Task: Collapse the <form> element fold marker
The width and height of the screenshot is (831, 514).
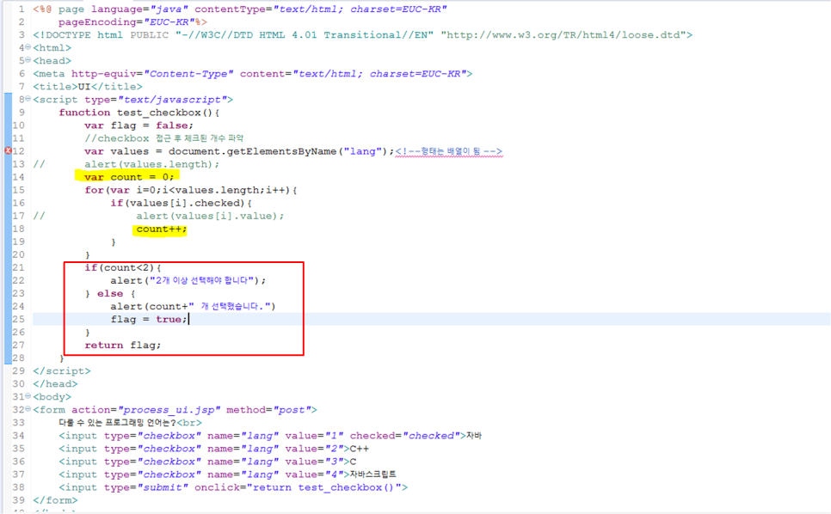Action: click(27, 409)
